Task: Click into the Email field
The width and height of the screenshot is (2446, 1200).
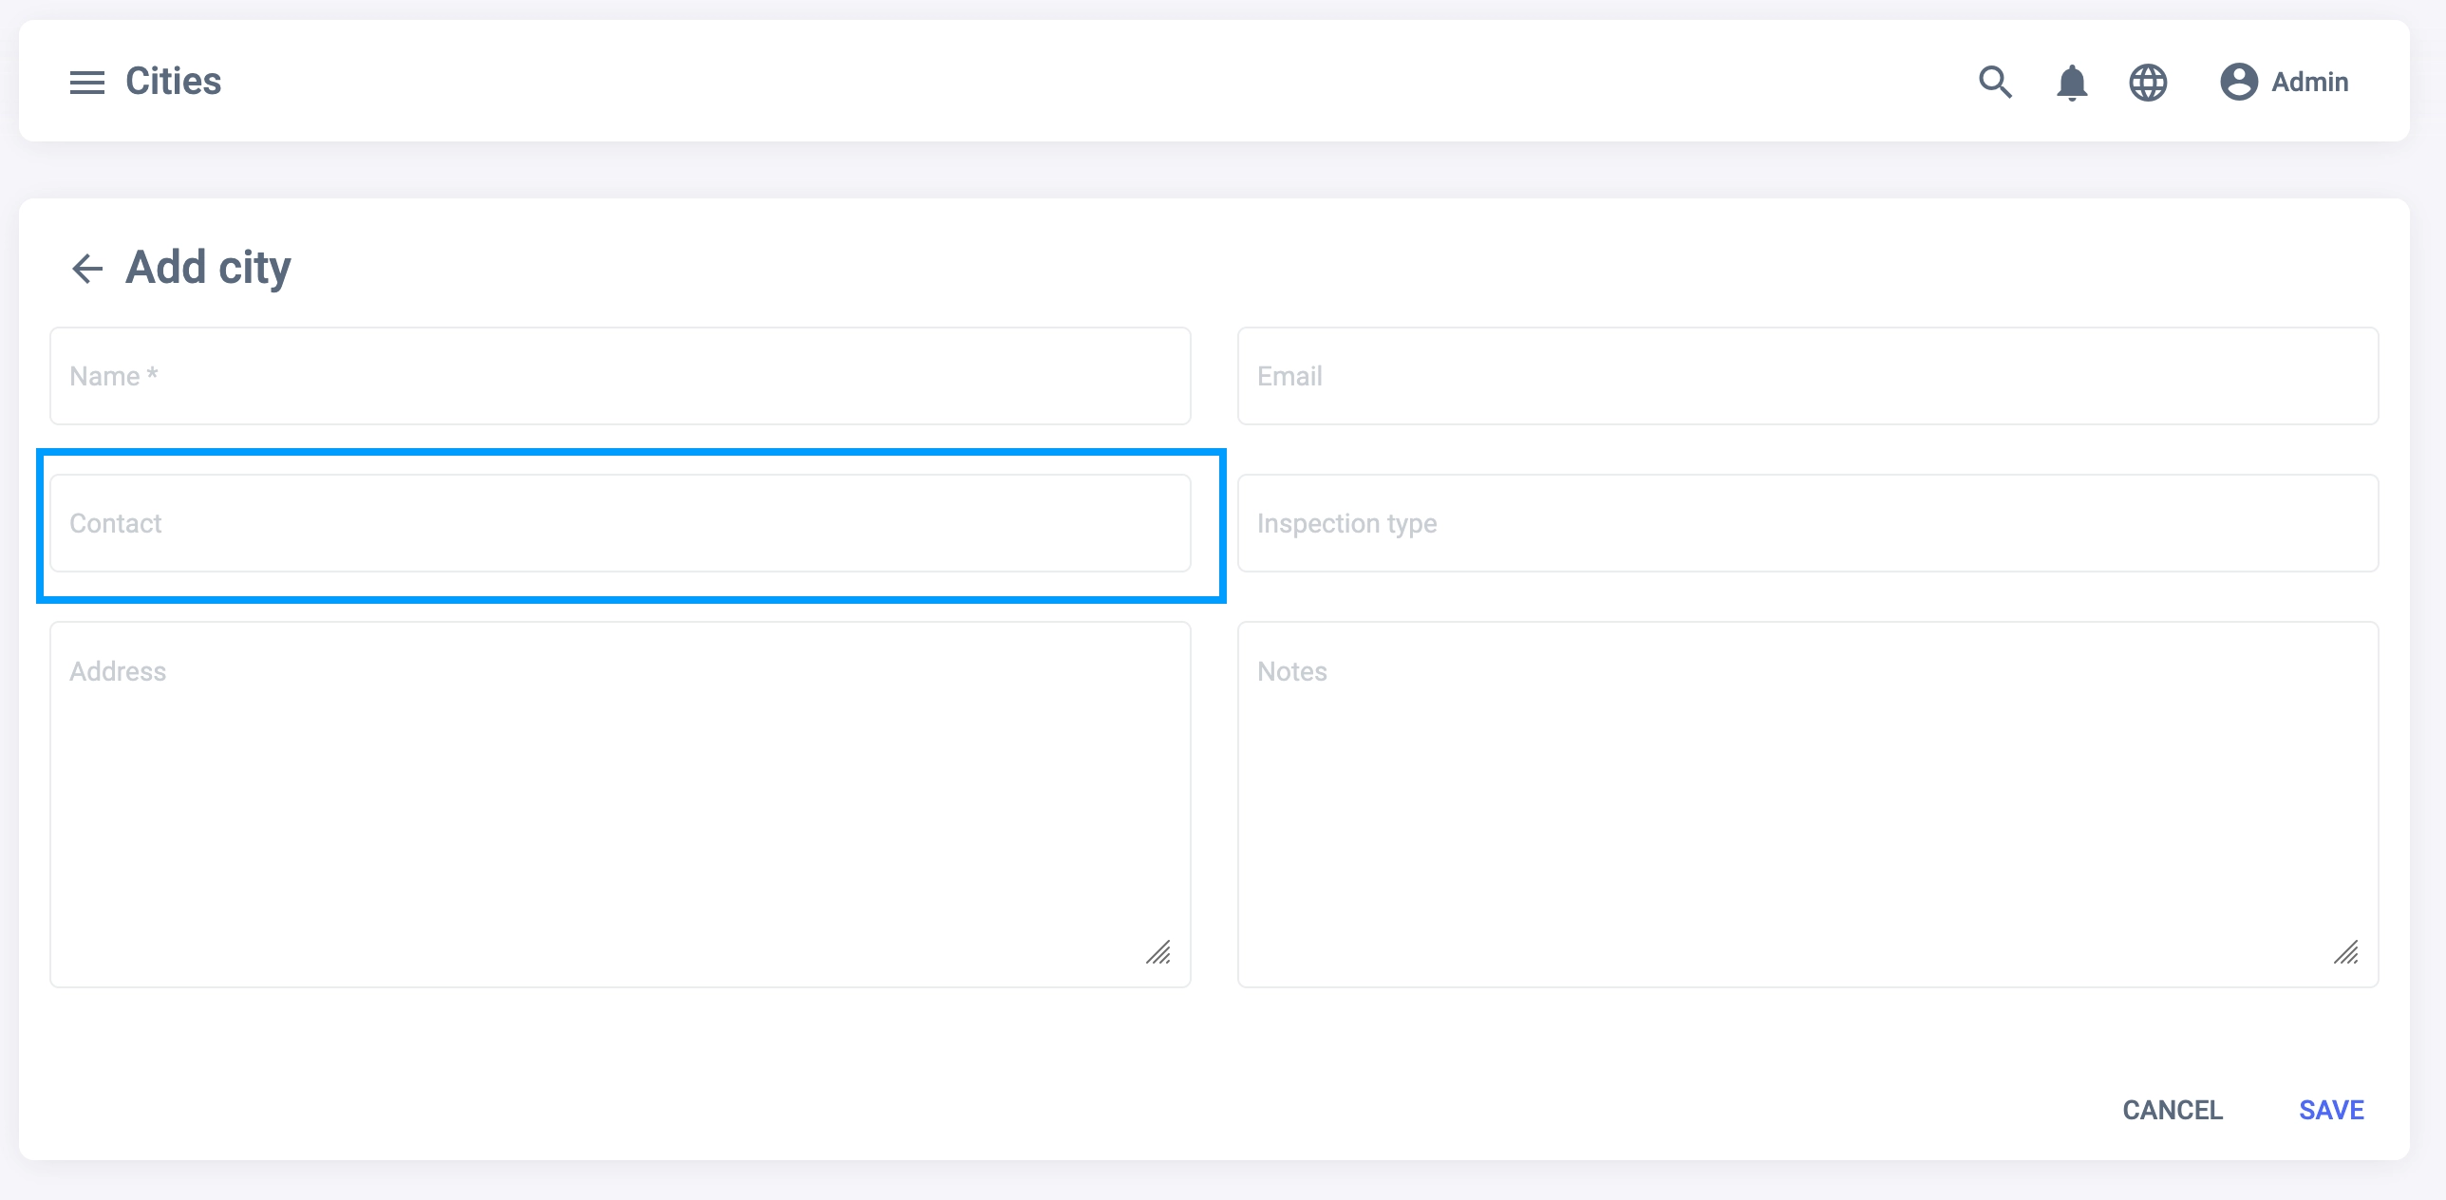Action: [x=1807, y=376]
